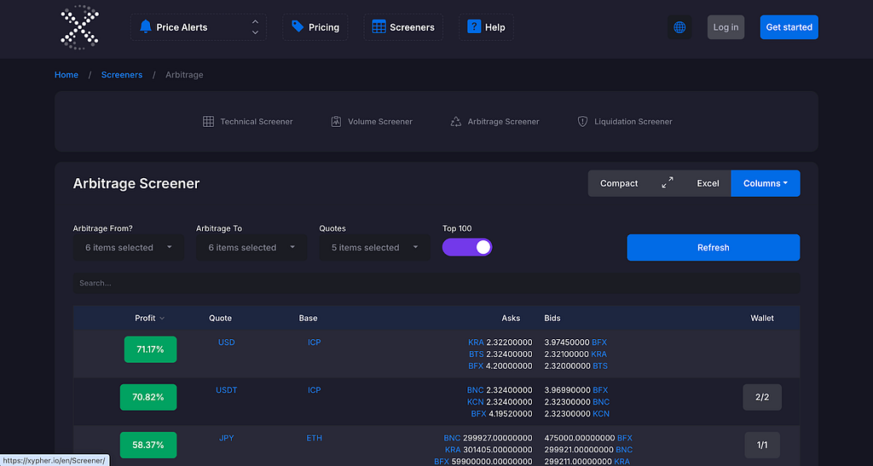This screenshot has height=466, width=873.
Task: Click the Price Alerts bell icon
Action: click(x=145, y=26)
